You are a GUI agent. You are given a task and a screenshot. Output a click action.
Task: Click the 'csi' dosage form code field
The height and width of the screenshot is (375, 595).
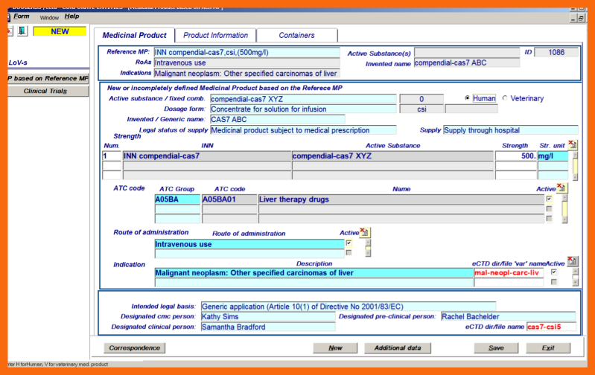[x=421, y=109]
